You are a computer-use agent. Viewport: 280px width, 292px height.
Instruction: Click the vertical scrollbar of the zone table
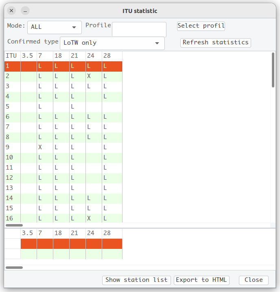(x=273, y=70)
